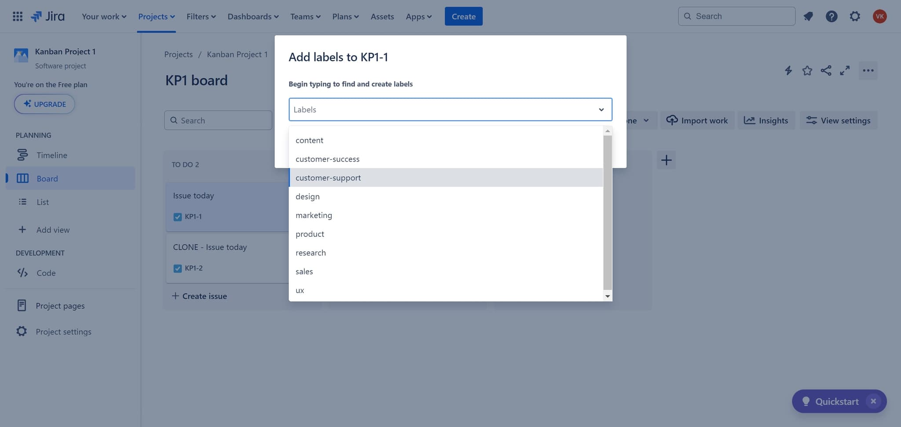Click the Upgrade button

click(44, 104)
